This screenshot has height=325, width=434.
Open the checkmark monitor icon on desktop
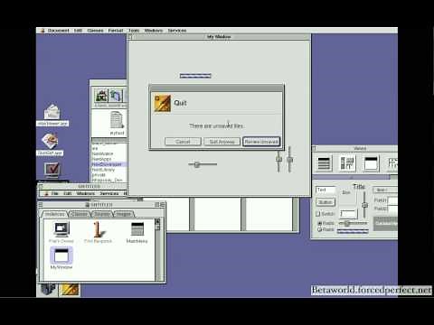(x=52, y=171)
